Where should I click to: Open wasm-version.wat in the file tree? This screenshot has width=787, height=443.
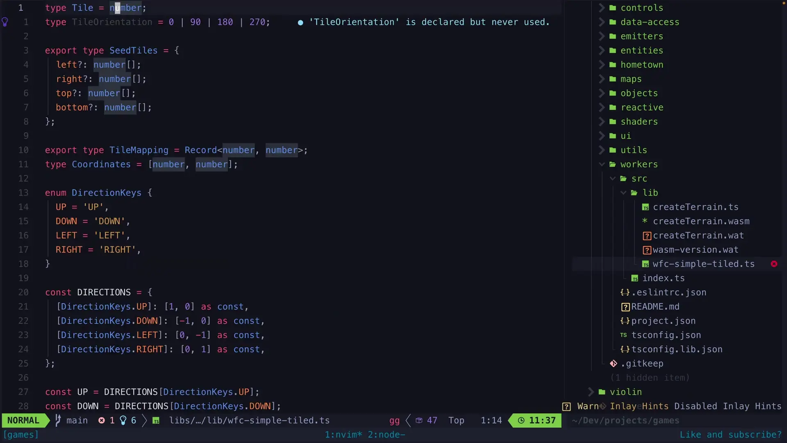[695, 250]
